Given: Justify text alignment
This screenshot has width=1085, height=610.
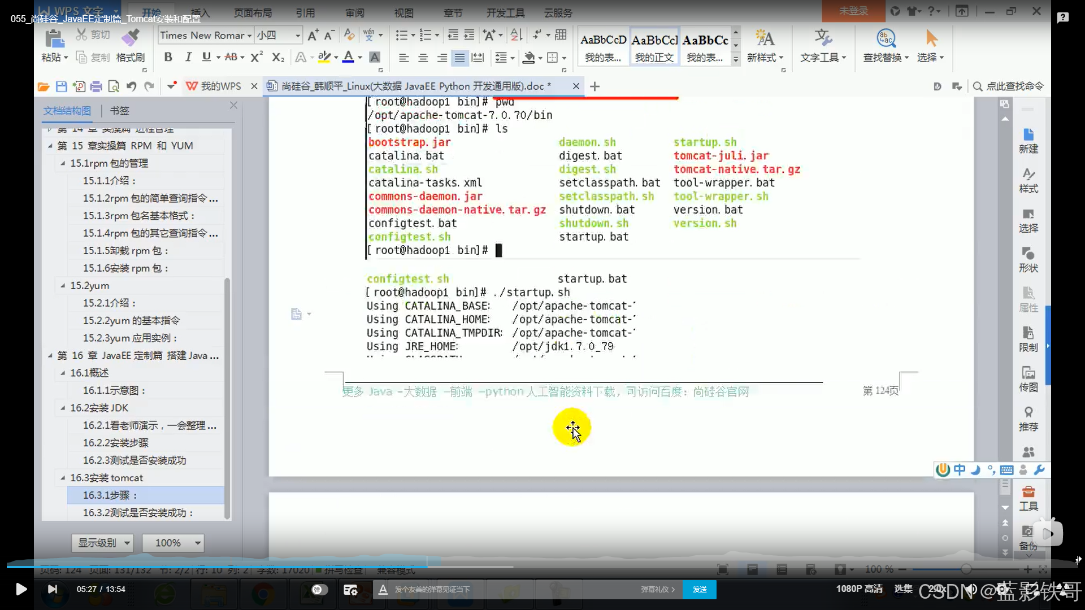Looking at the screenshot, I should coord(459,58).
